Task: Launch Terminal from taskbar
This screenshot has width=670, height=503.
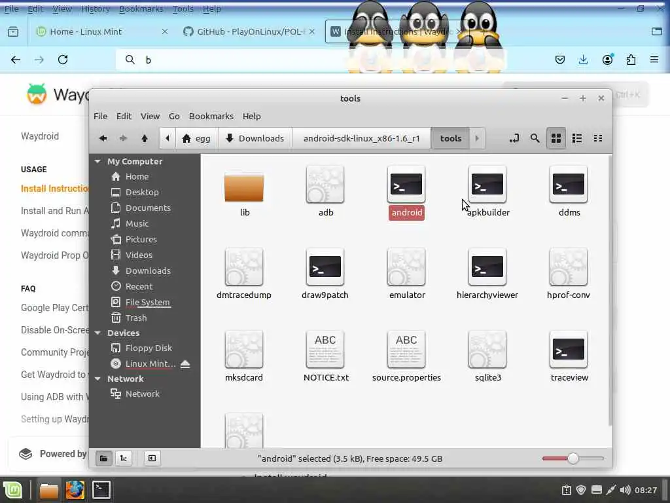Action: tap(101, 490)
